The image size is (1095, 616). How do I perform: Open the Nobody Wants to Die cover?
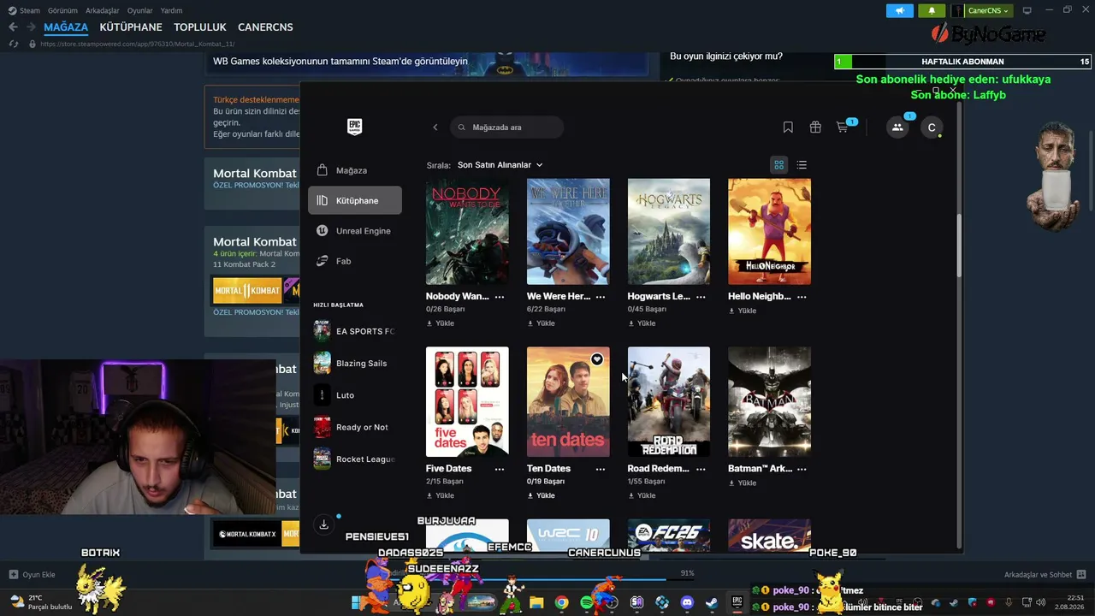pyautogui.click(x=467, y=231)
